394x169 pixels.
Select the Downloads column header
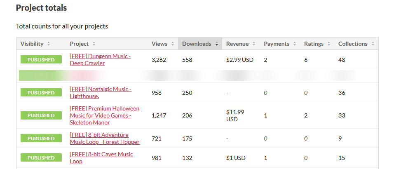[x=200, y=44]
